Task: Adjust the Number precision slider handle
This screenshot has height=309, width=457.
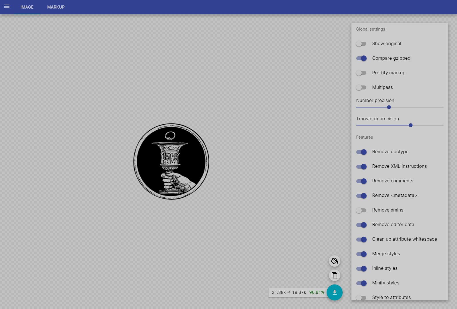Action: (389, 107)
